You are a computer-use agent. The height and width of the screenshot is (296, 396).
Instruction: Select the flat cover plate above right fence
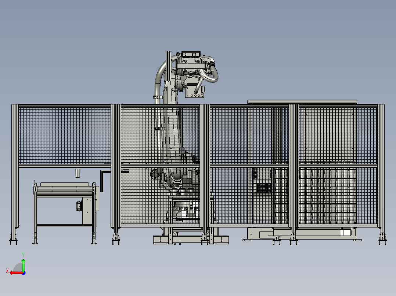tap(302, 101)
